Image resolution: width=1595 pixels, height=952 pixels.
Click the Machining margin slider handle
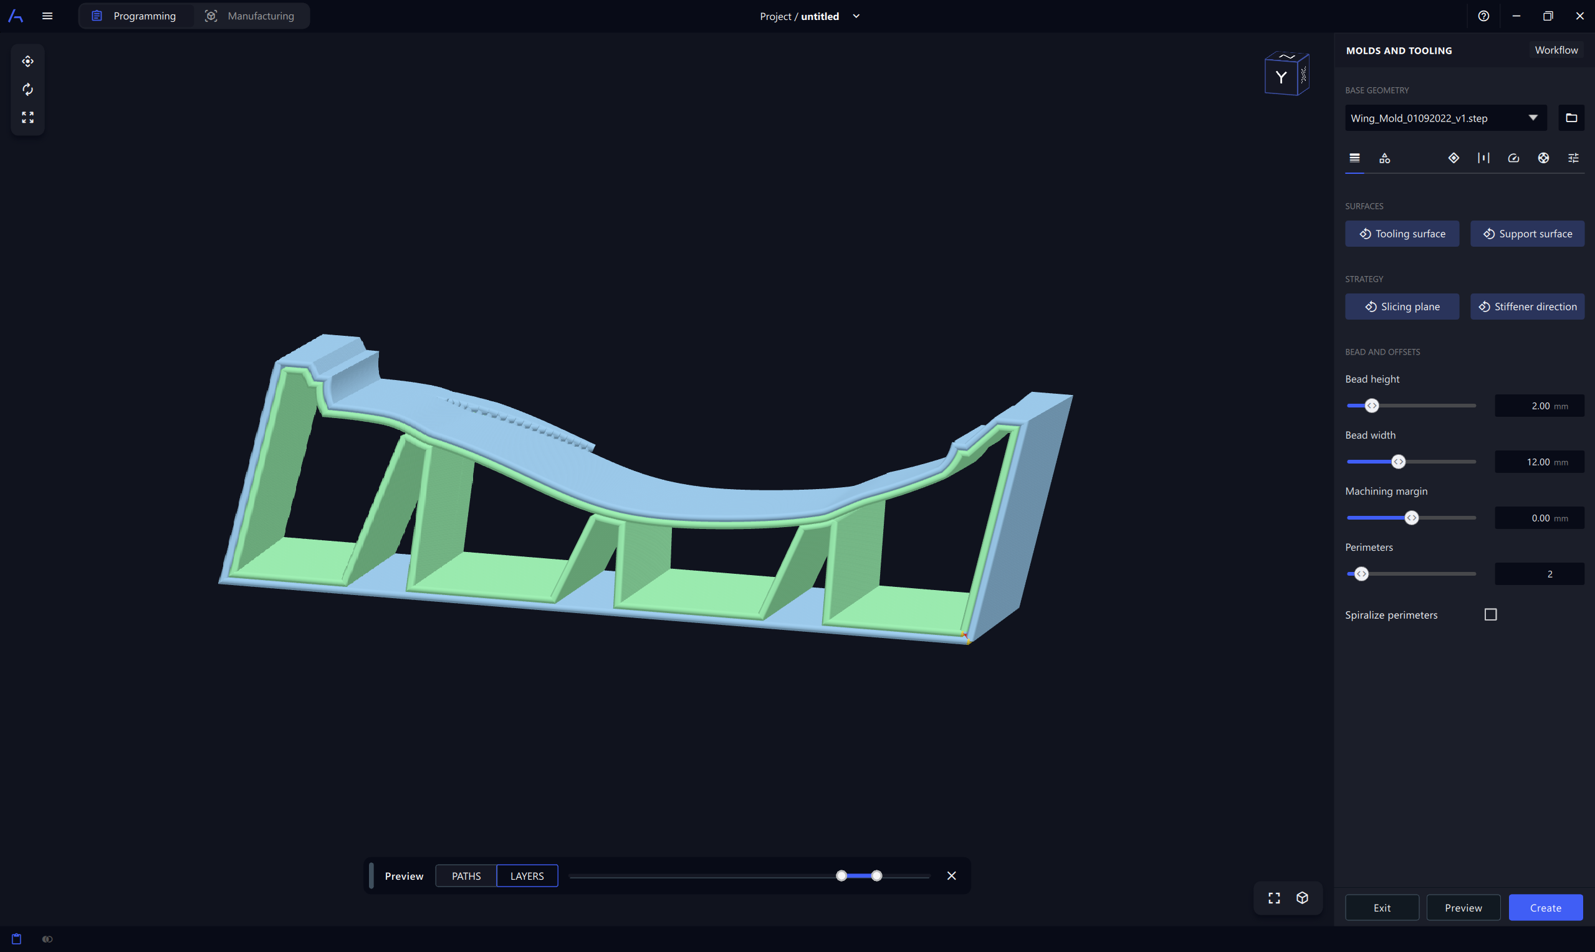1412,518
